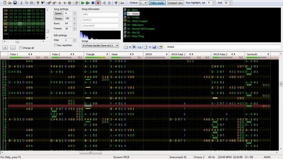Go to next song track

[x=109, y=3]
